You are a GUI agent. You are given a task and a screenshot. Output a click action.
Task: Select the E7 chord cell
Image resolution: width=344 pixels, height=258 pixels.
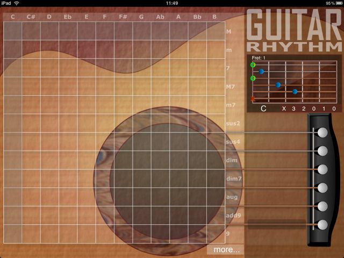point(87,68)
